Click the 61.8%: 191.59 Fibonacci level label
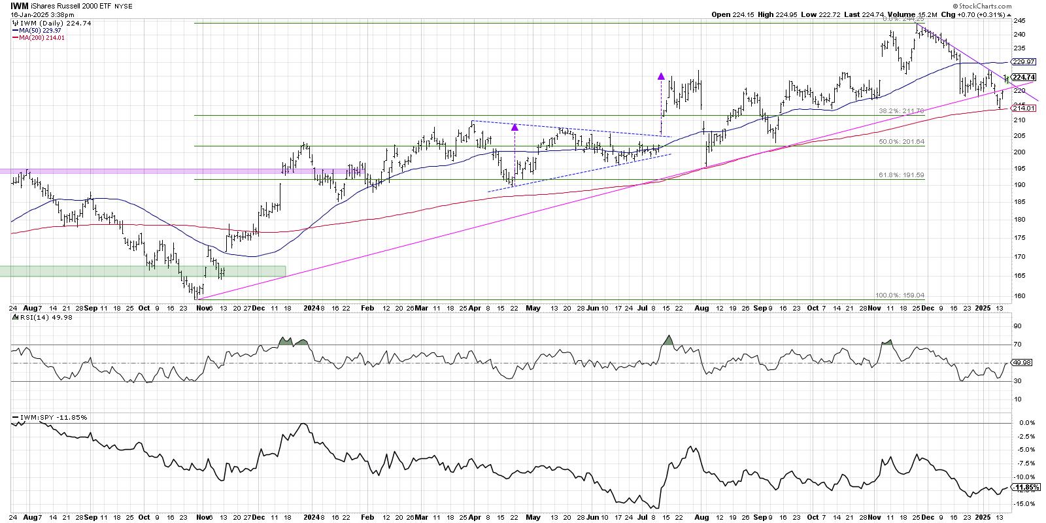This screenshot has height=523, width=1046. (x=901, y=175)
